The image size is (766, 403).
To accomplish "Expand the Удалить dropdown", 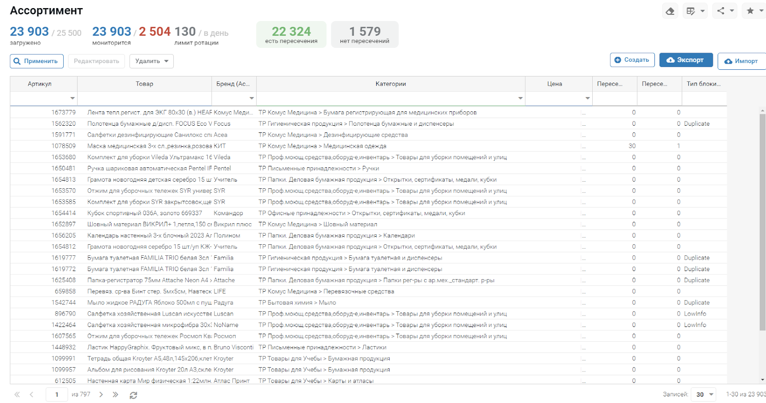I will coord(151,61).
